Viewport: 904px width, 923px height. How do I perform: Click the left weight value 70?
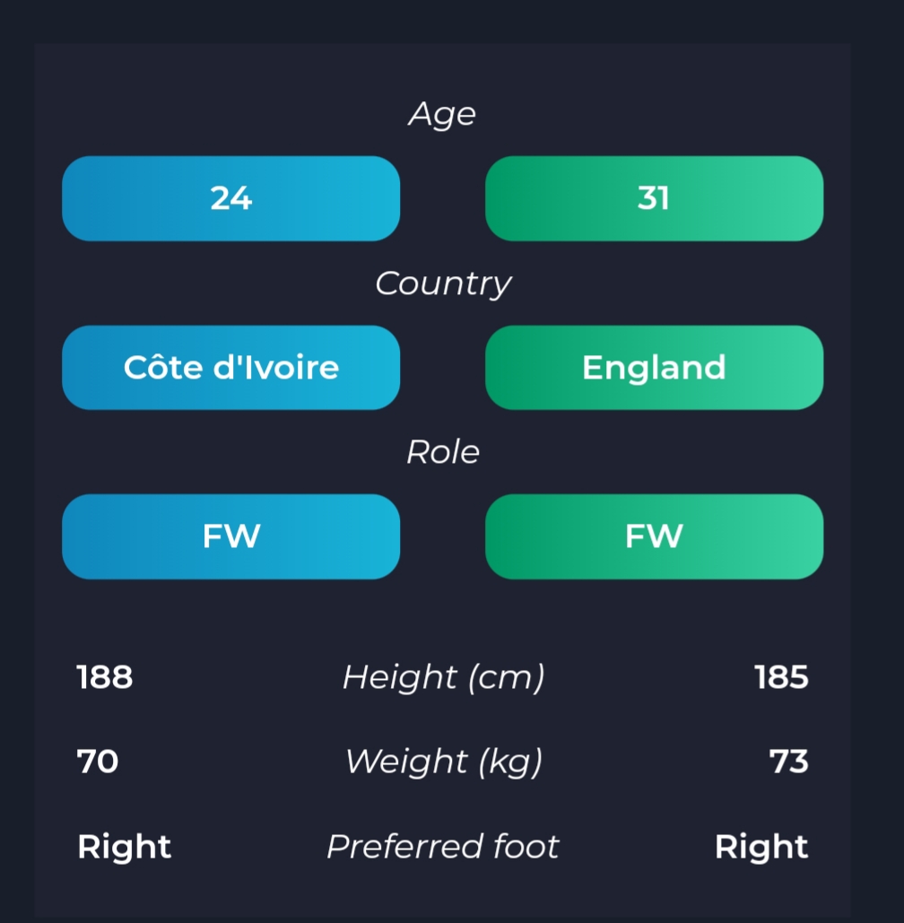pyautogui.click(x=98, y=762)
